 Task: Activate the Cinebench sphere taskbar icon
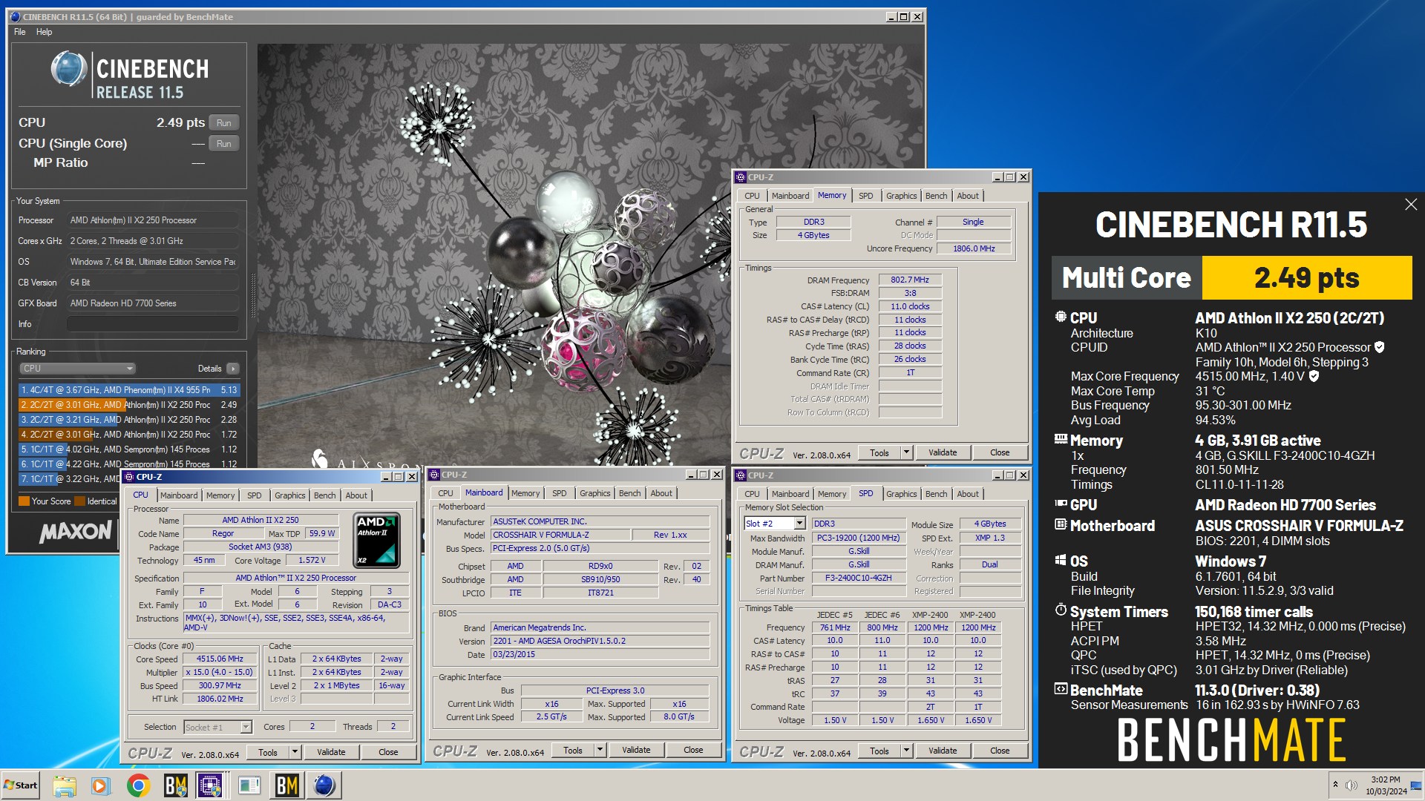(x=324, y=785)
